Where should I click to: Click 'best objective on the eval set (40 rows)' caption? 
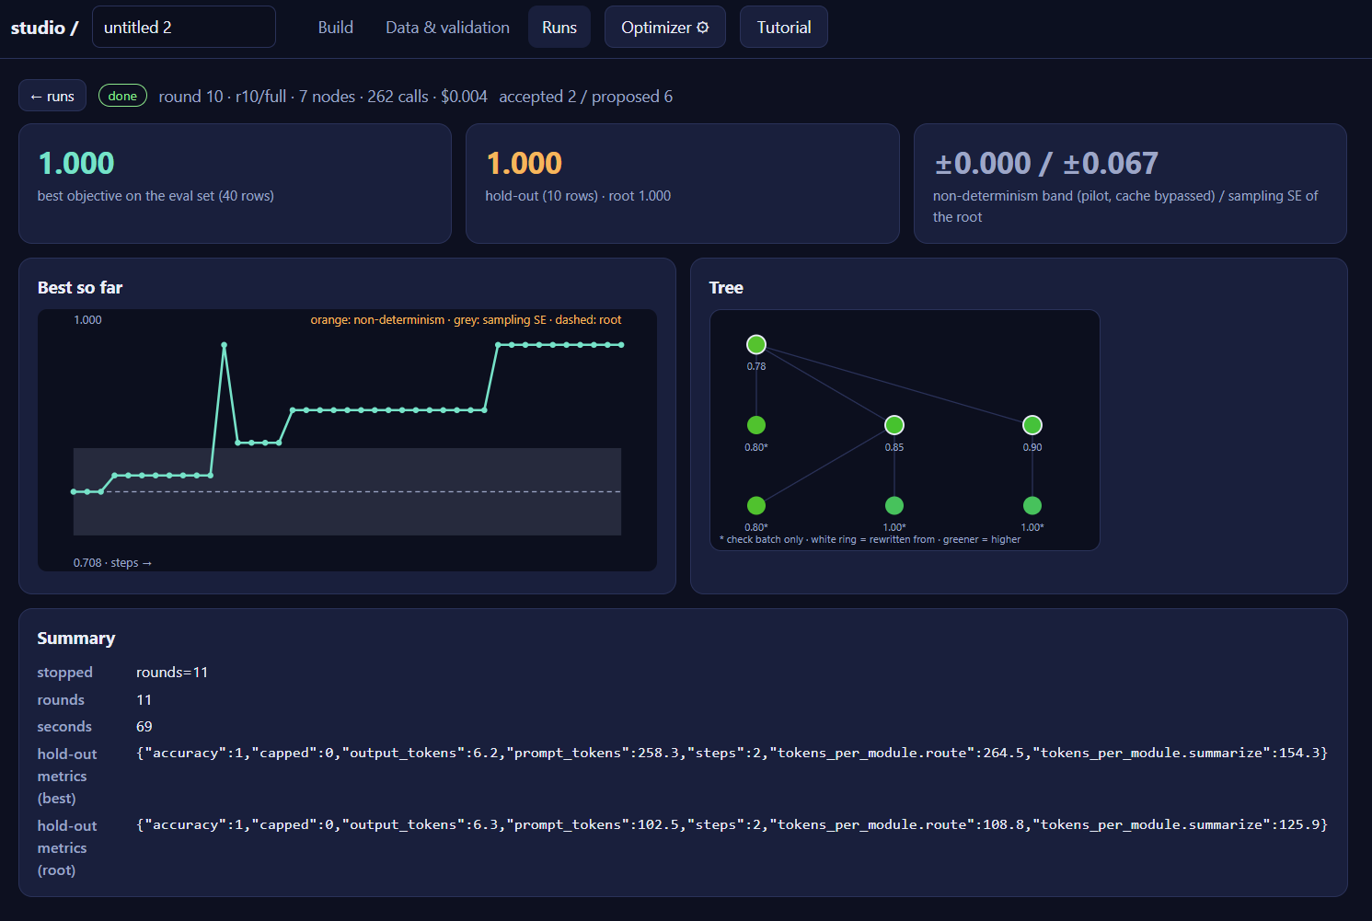tap(156, 196)
